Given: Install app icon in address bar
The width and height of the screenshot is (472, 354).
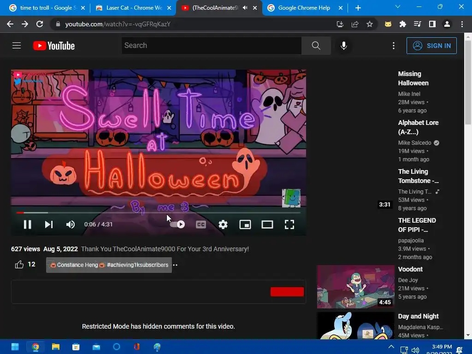Looking at the screenshot, I should (340, 24).
